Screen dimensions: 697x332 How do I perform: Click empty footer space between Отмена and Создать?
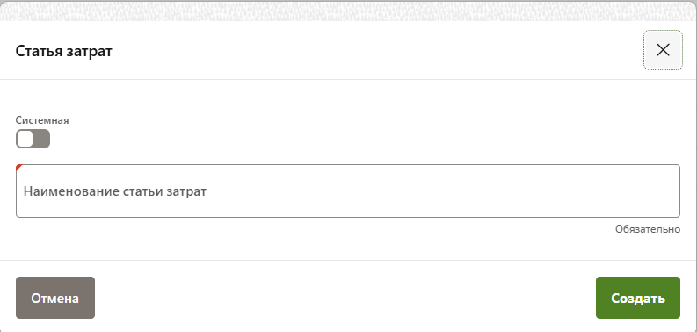[345, 298]
